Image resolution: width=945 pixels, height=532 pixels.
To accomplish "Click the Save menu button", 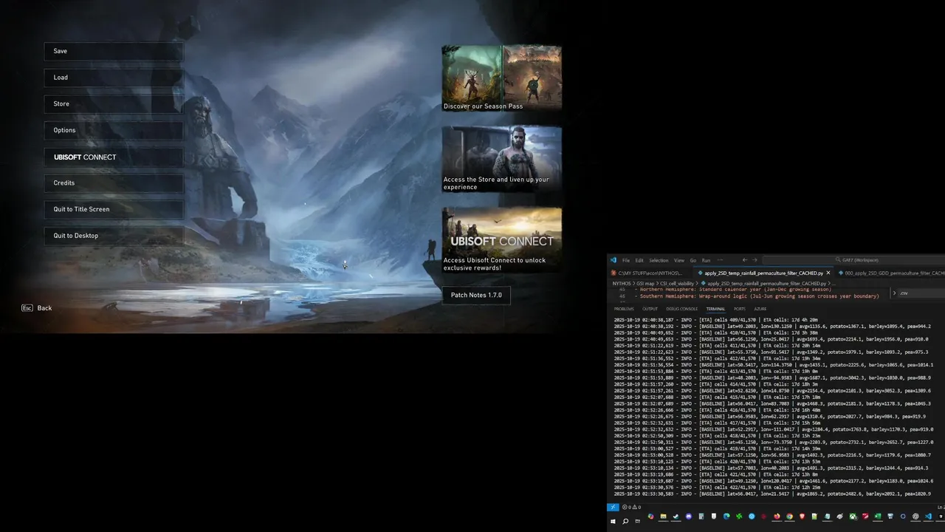I will pos(113,51).
